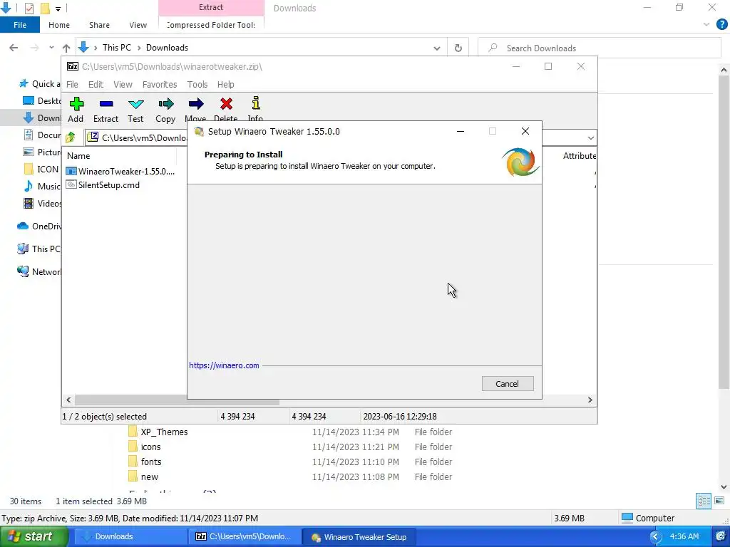
Task: Switch to the Home ribbon tab
Action: [x=59, y=25]
